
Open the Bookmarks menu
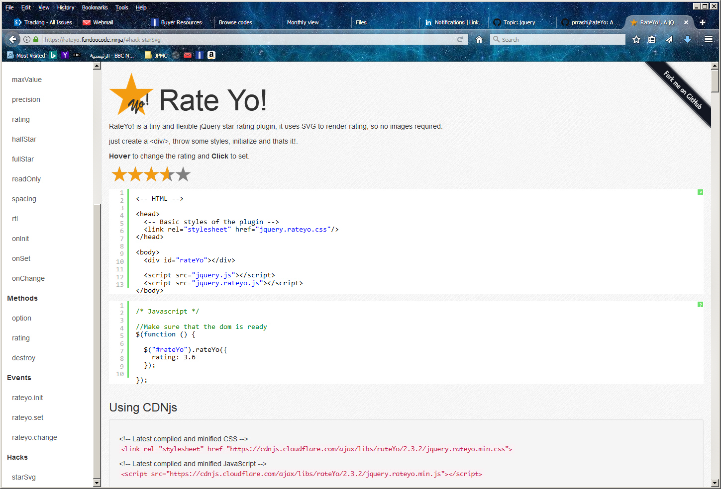pyautogui.click(x=95, y=7)
